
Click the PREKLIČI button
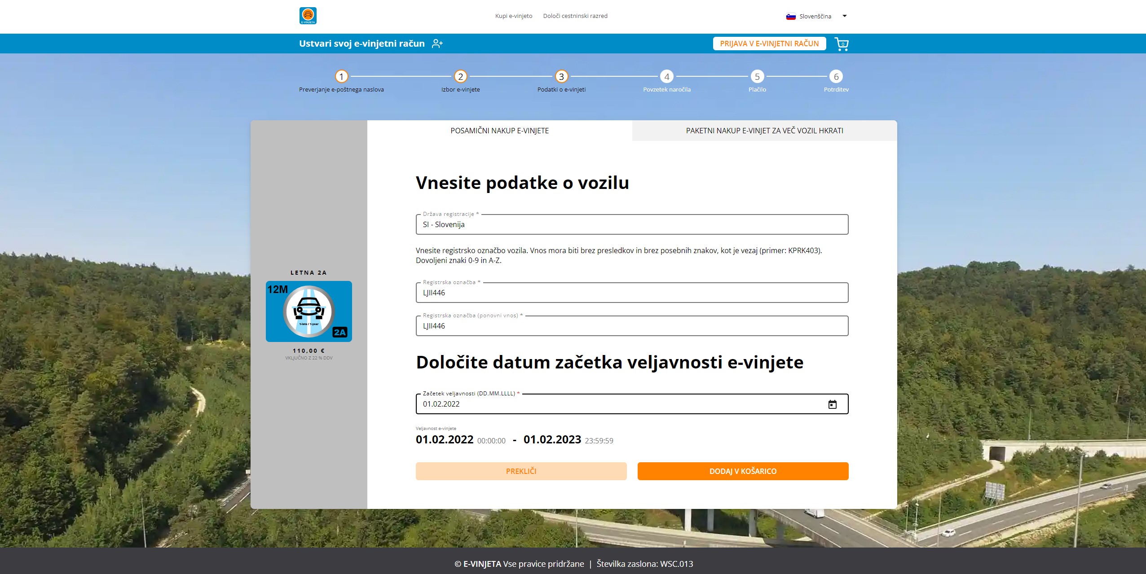click(x=520, y=471)
